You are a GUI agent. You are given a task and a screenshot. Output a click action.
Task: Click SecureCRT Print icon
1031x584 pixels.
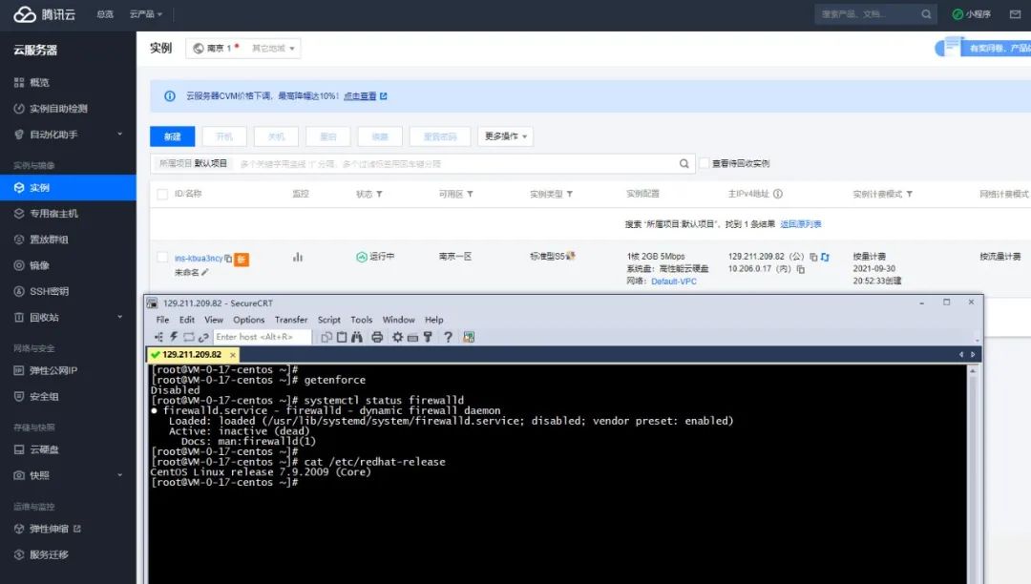377,337
